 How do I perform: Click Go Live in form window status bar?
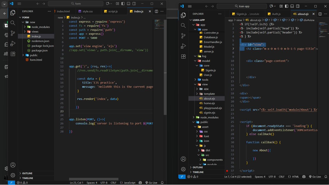tap(151, 183)
